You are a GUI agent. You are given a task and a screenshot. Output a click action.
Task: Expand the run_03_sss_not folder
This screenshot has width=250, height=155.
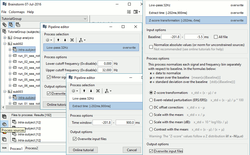(x=10, y=68)
